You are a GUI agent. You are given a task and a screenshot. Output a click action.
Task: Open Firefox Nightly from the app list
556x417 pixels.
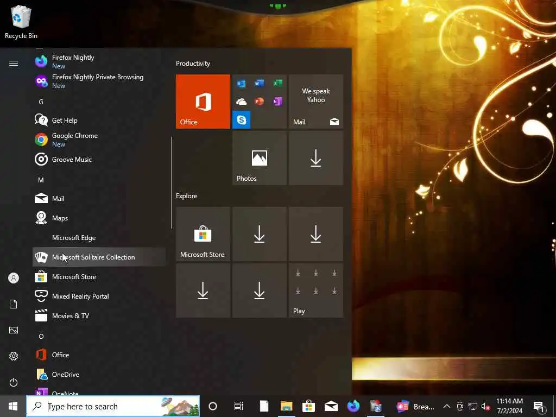click(x=99, y=62)
